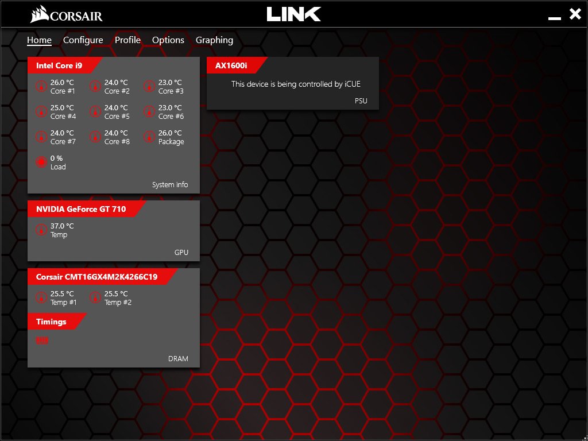This screenshot has width=588, height=441.
Task: Click the DRAM Temp #1 thermometer icon
Action: [x=41, y=297]
